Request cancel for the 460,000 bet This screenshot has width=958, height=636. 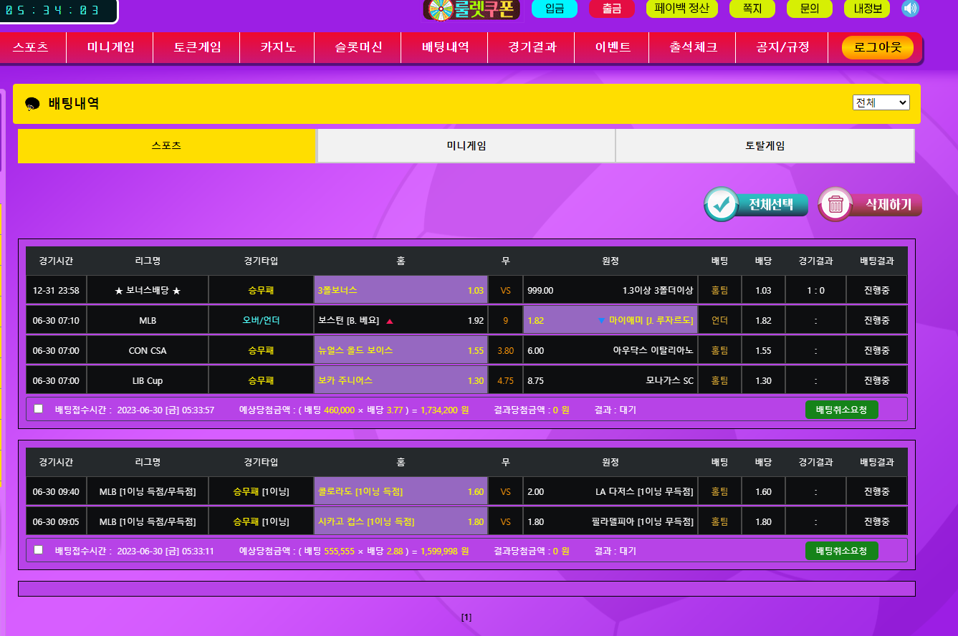click(x=841, y=410)
